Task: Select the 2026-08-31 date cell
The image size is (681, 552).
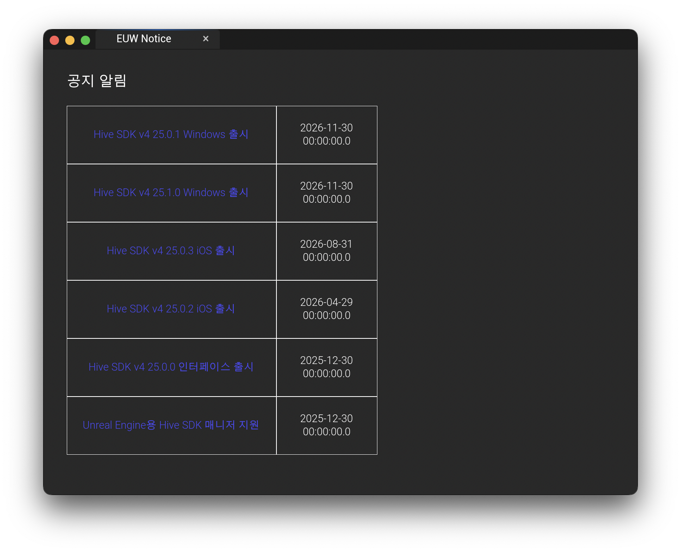Action: (x=327, y=251)
